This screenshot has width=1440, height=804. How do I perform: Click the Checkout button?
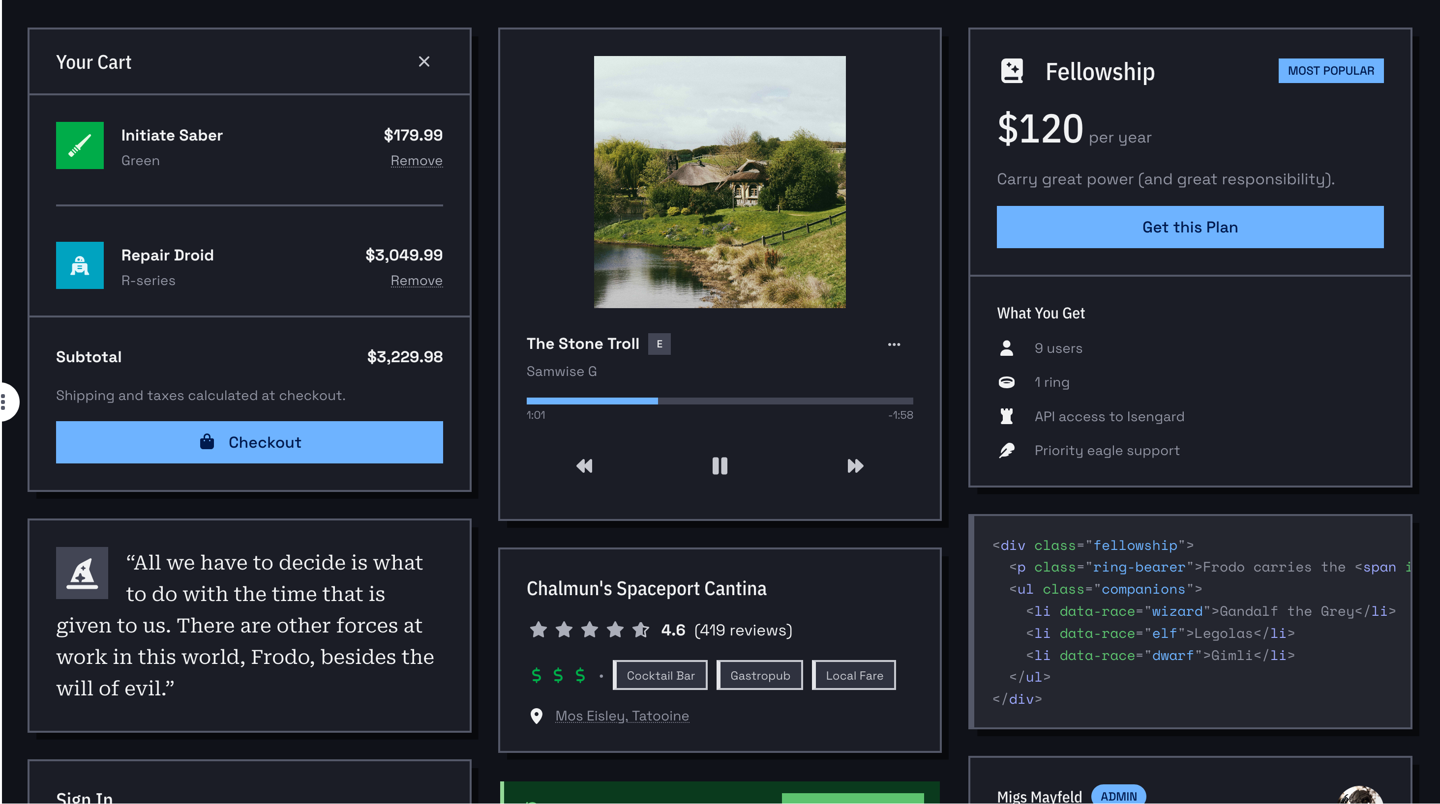(x=249, y=442)
